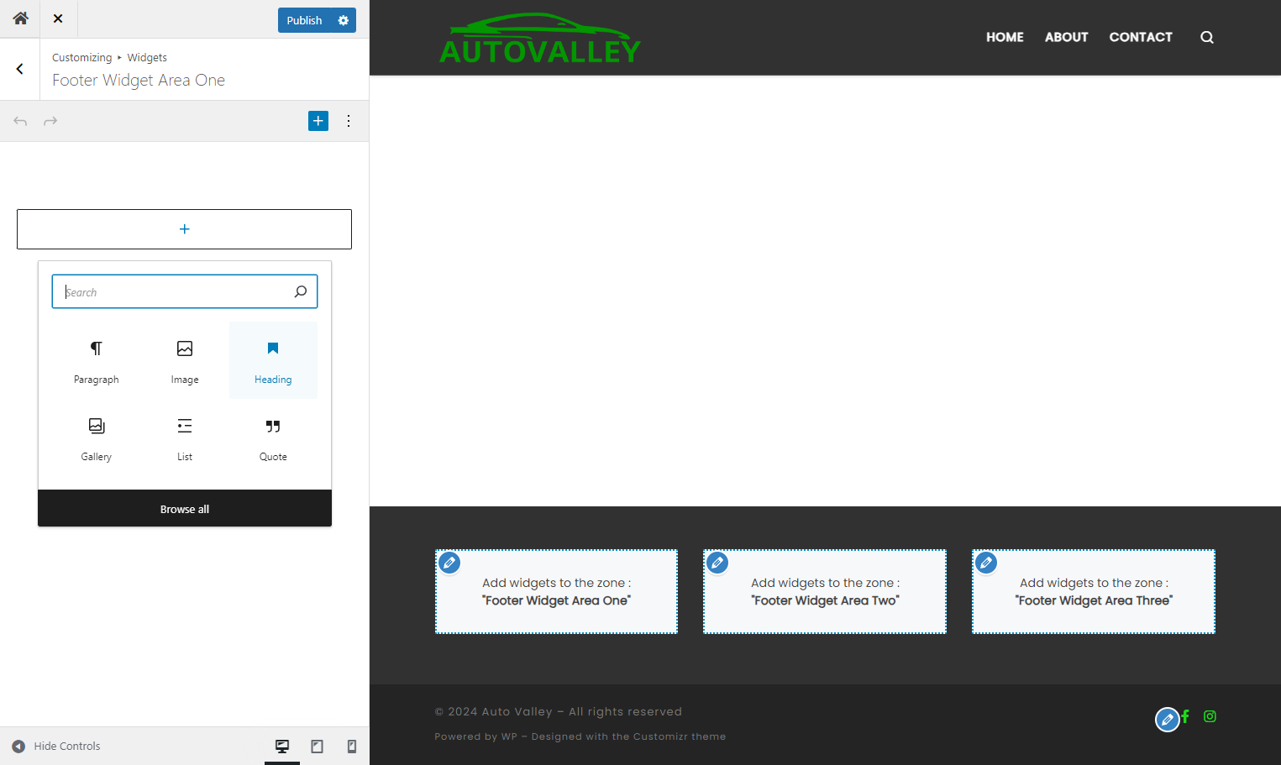1281x765 pixels.
Task: Insert a Heading block
Action: pos(273,360)
